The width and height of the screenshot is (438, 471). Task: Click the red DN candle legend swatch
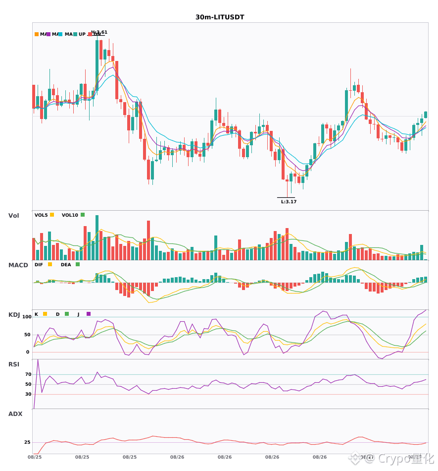(90, 34)
